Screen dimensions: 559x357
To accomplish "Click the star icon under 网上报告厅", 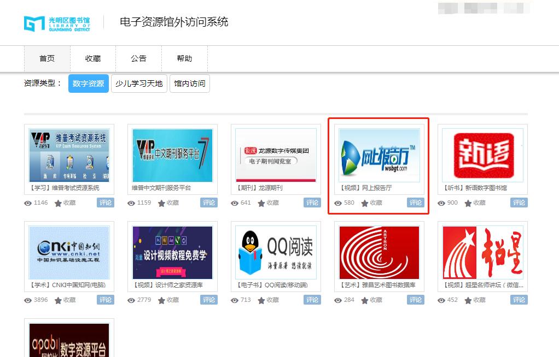I will tap(365, 203).
